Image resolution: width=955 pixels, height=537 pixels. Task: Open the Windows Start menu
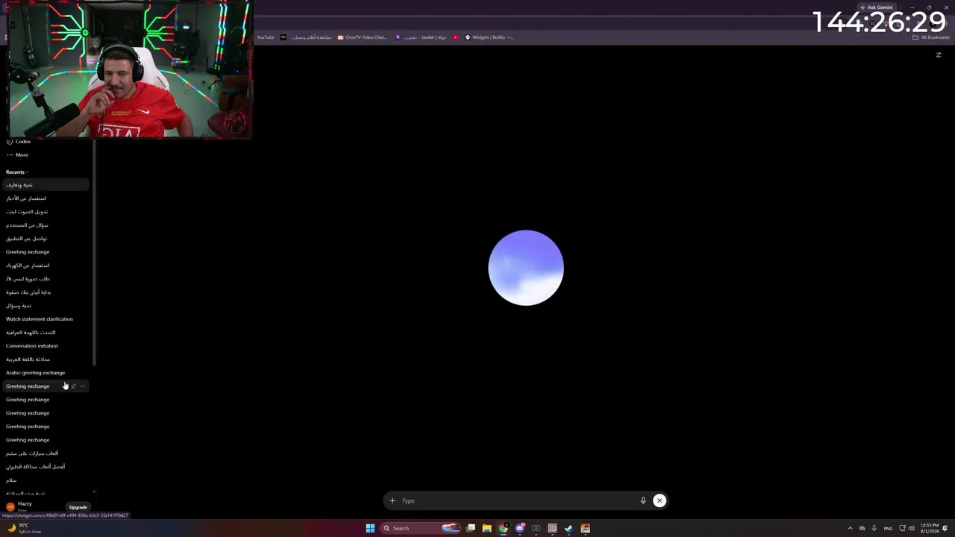(x=370, y=528)
